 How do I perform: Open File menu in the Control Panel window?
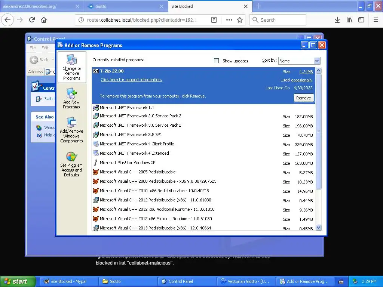click(33, 48)
